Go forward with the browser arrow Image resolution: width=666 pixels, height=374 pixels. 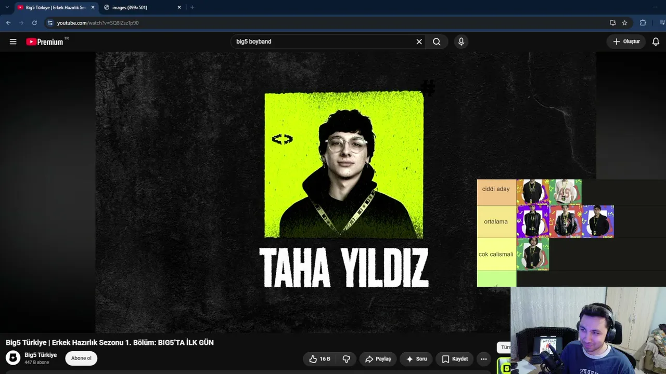tap(21, 23)
